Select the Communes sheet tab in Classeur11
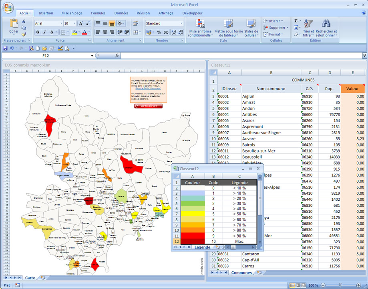This screenshot has height=289, width=368. pyautogui.click(x=241, y=273)
